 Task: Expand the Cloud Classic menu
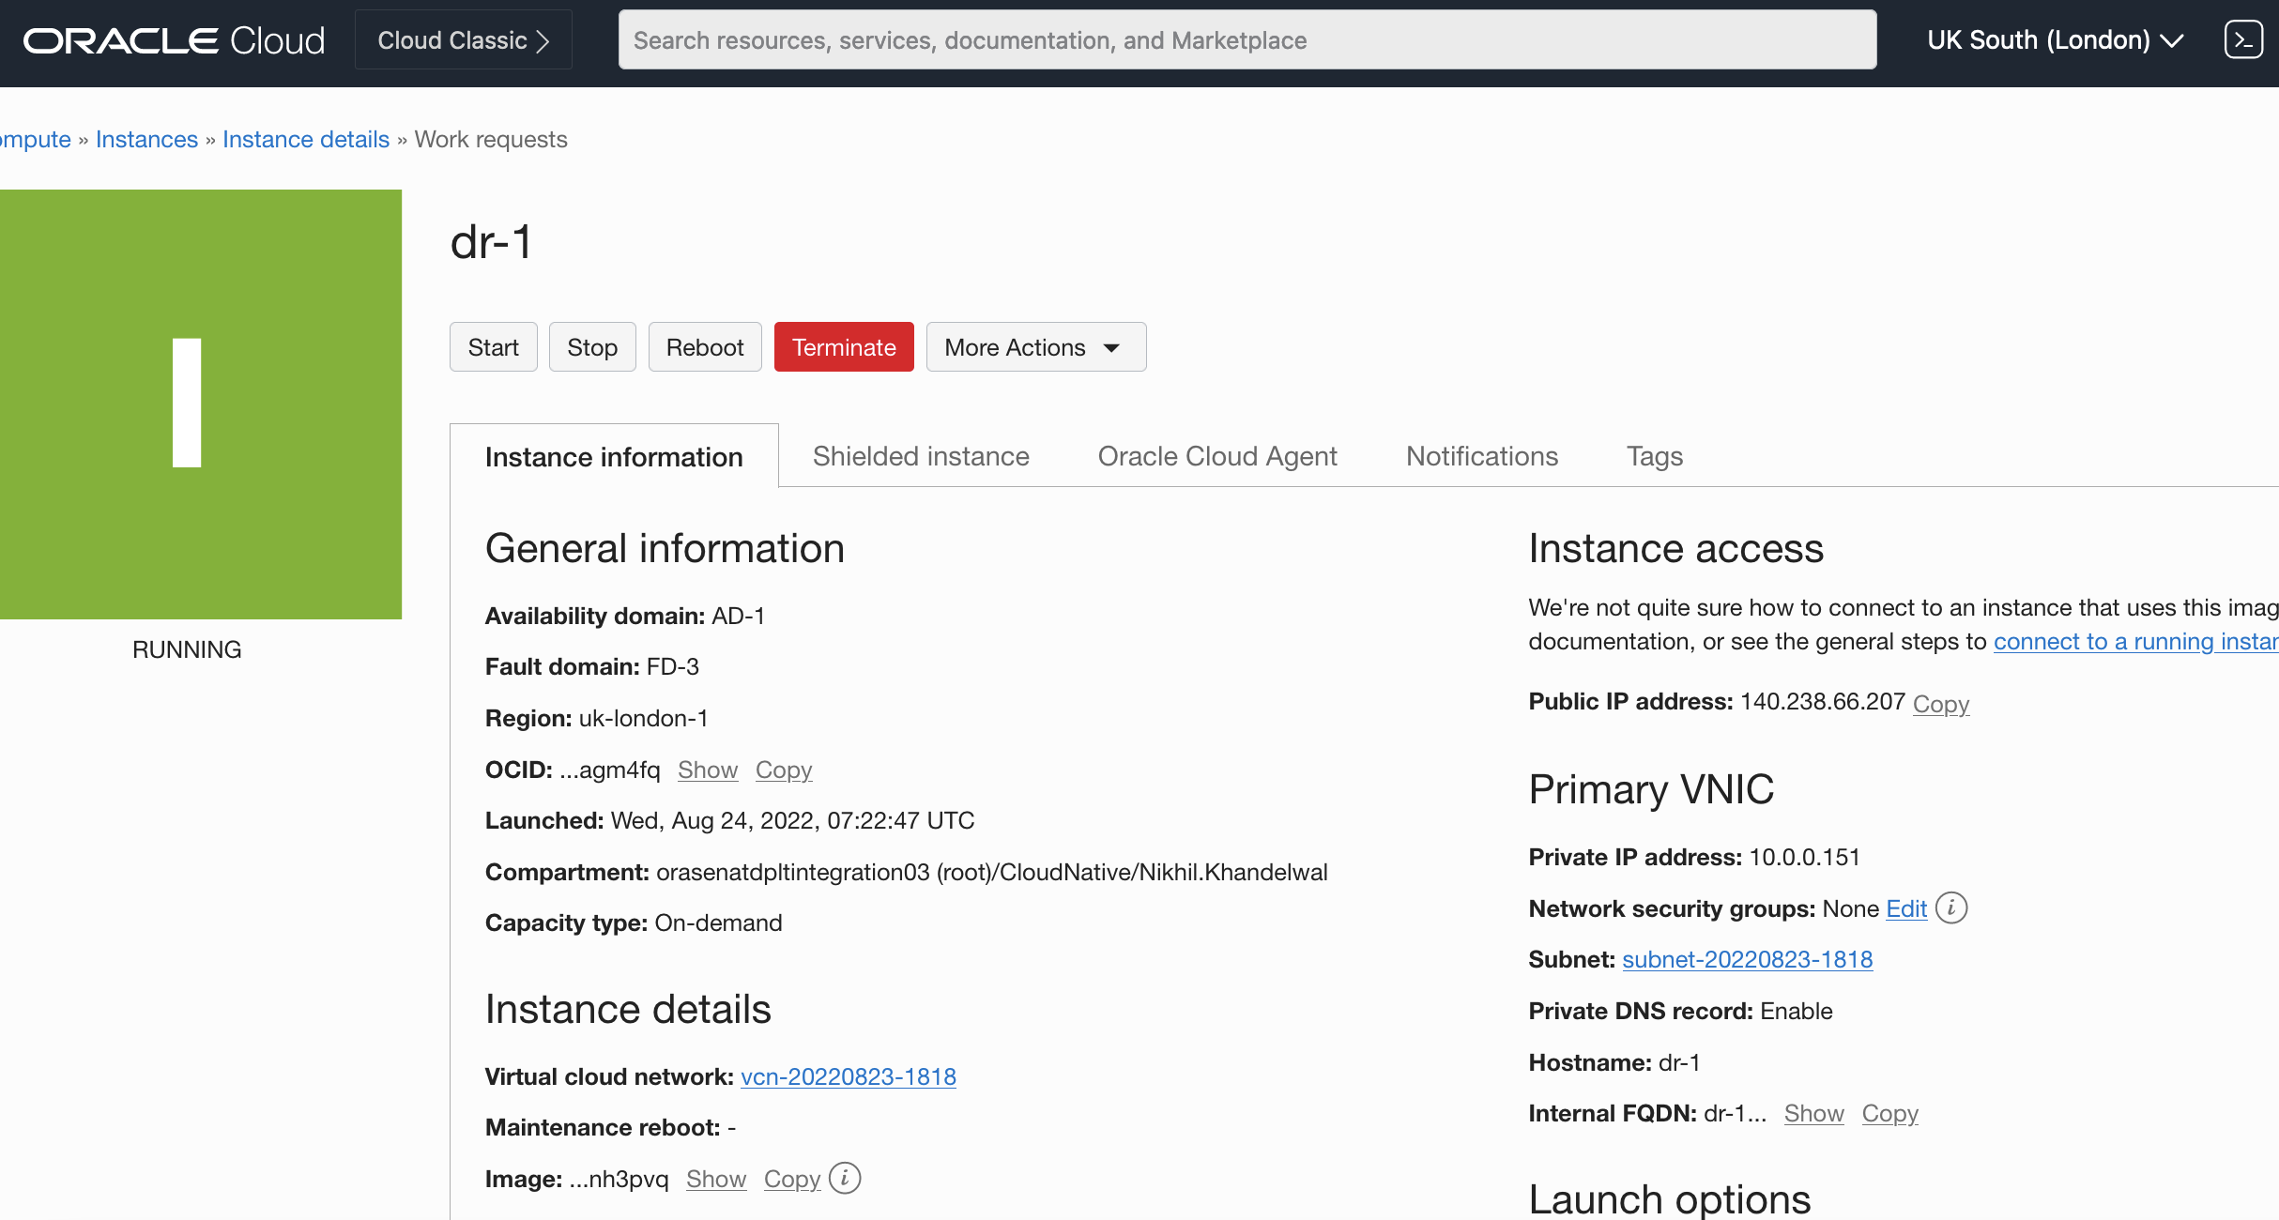coord(462,39)
